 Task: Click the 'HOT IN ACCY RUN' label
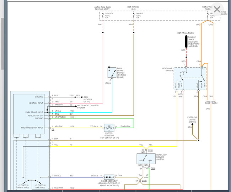click(x=133, y=8)
